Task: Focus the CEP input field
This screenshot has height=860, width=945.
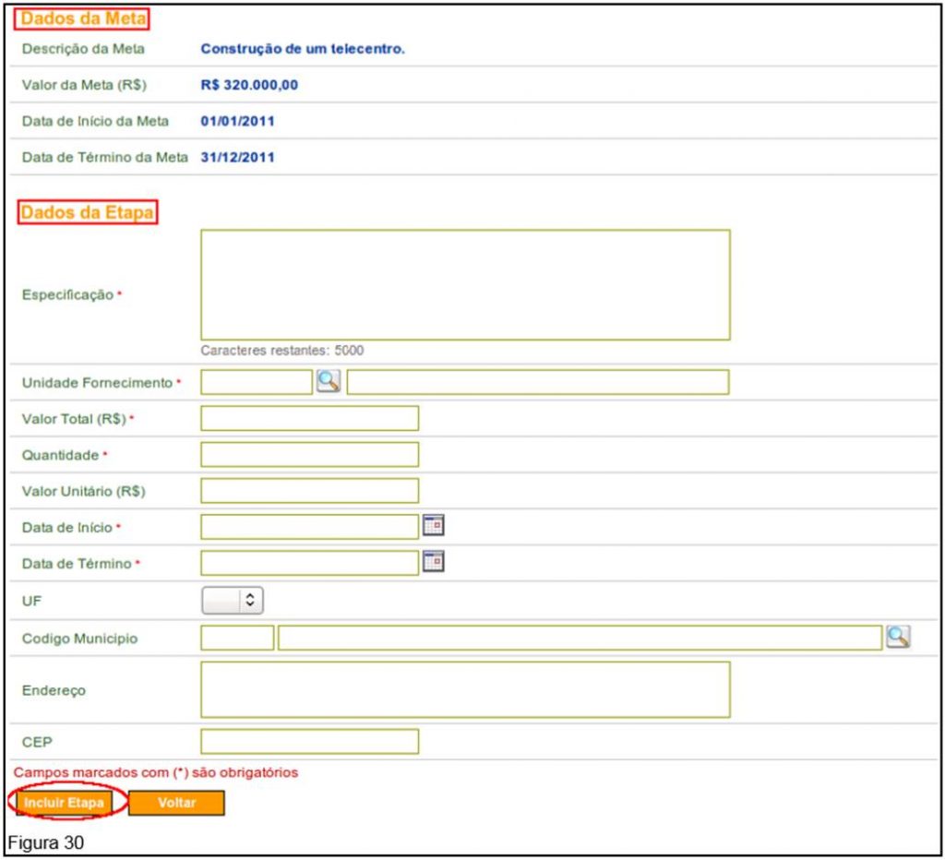Action: coord(309,741)
